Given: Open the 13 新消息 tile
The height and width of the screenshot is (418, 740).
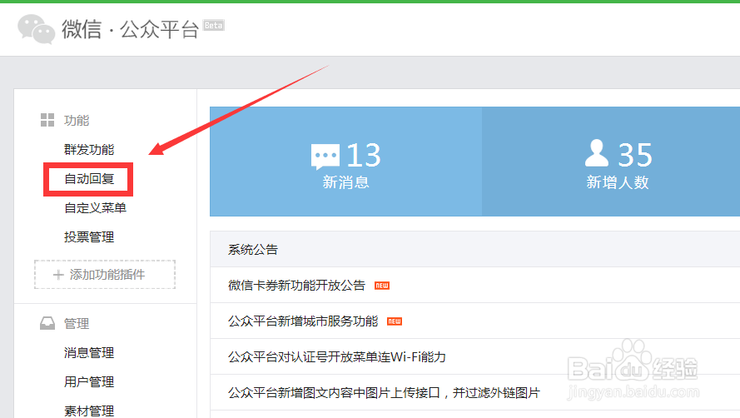Looking at the screenshot, I should pyautogui.click(x=346, y=162).
